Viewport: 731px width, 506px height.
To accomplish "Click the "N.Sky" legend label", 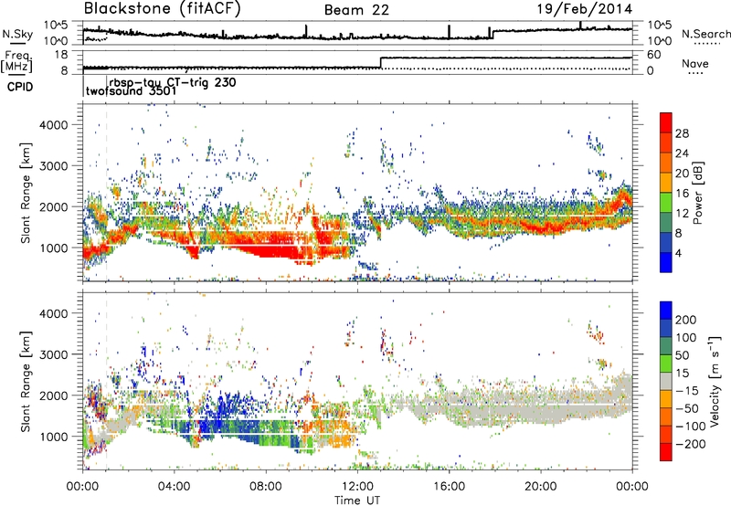I will pos(17,34).
